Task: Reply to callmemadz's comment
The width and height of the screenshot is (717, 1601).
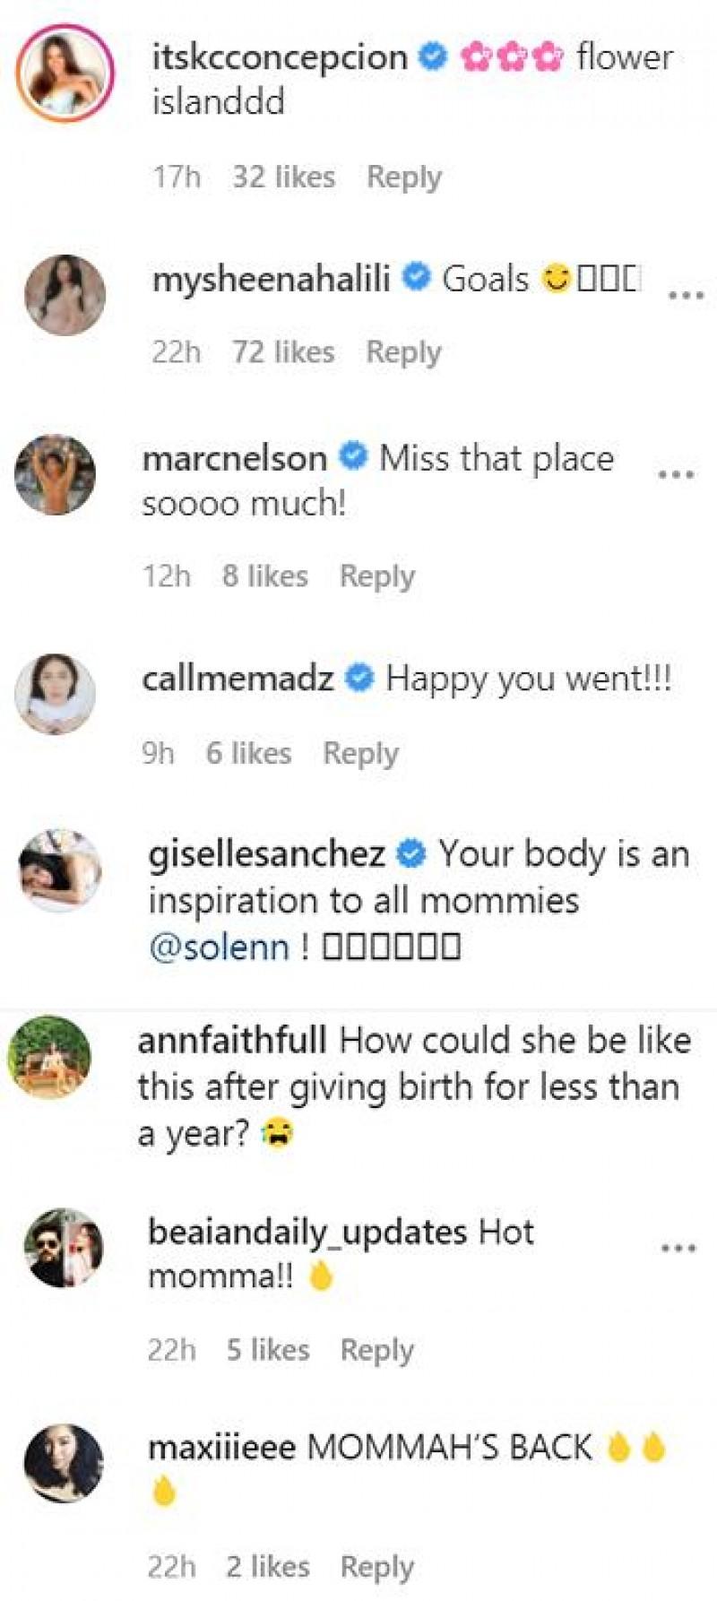Action: point(360,753)
